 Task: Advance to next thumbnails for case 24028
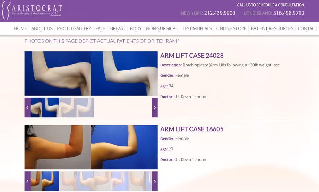coord(155,107)
